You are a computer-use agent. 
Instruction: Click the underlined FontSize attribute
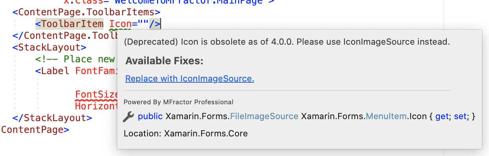point(97,94)
